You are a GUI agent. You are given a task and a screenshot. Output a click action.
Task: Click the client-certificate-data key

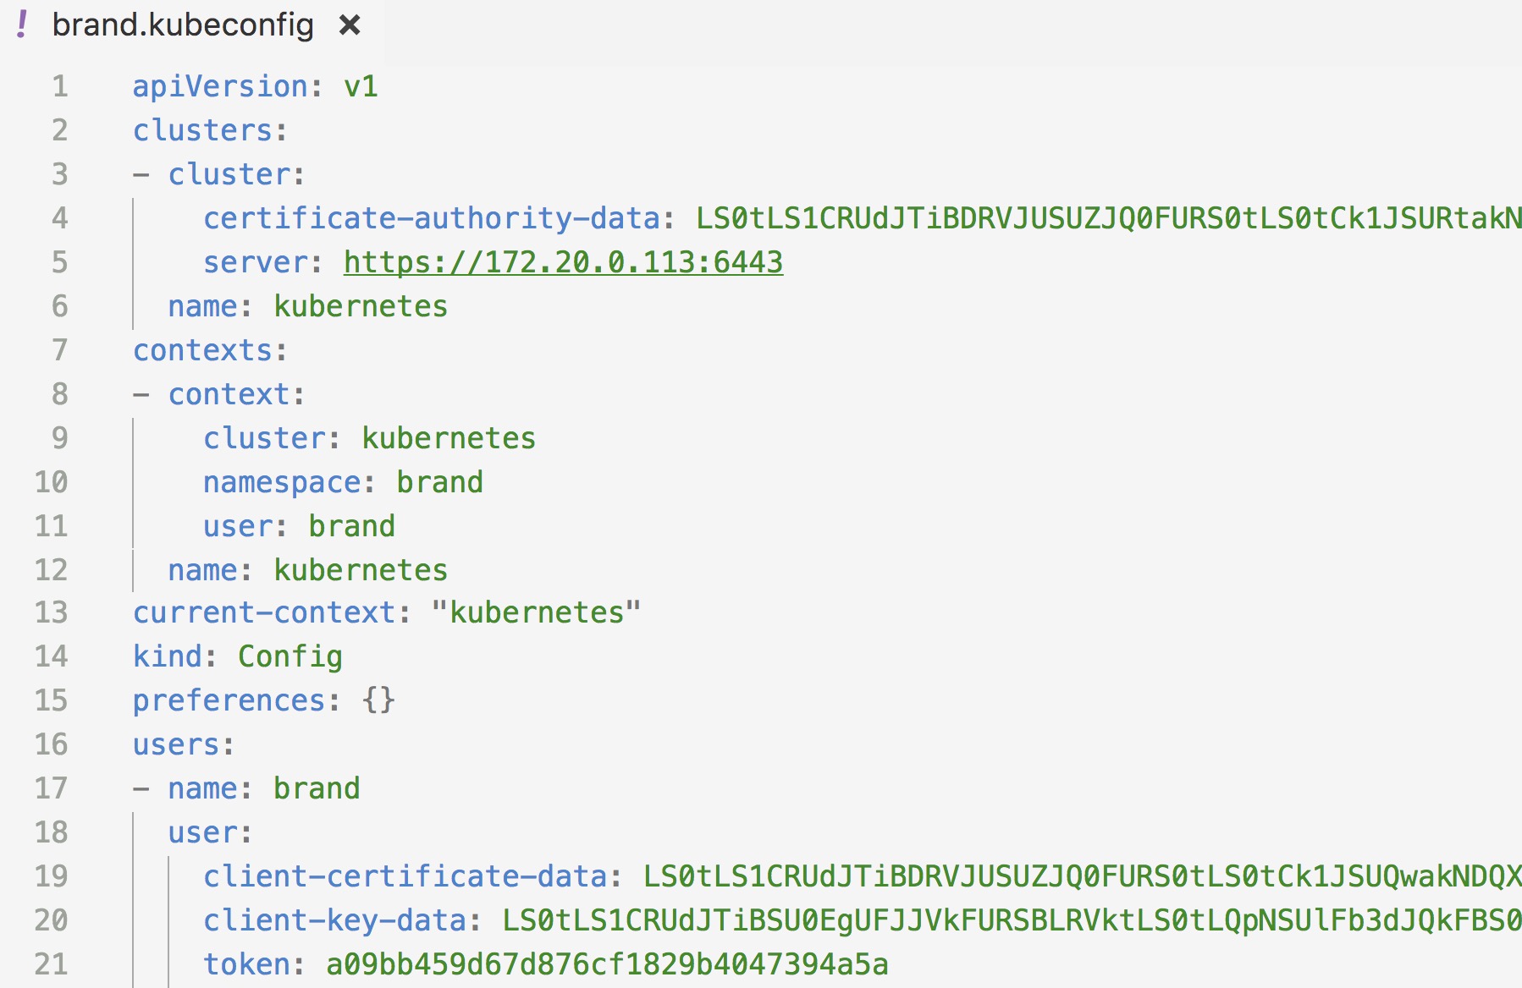405,876
